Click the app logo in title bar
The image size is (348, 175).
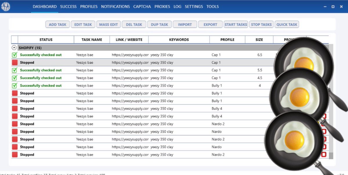6,6
